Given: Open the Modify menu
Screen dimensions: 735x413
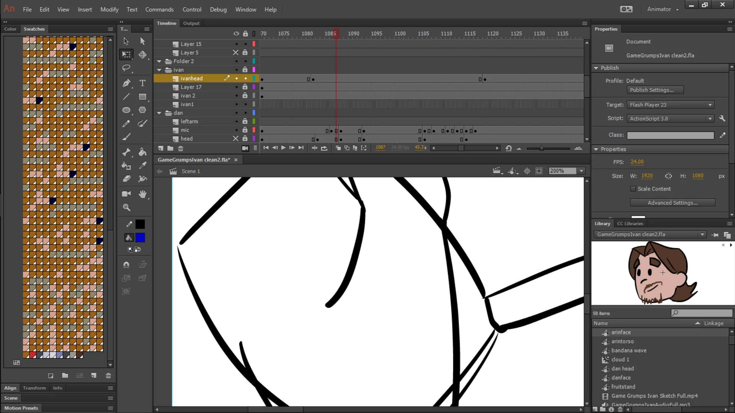Looking at the screenshot, I should [x=109, y=10].
